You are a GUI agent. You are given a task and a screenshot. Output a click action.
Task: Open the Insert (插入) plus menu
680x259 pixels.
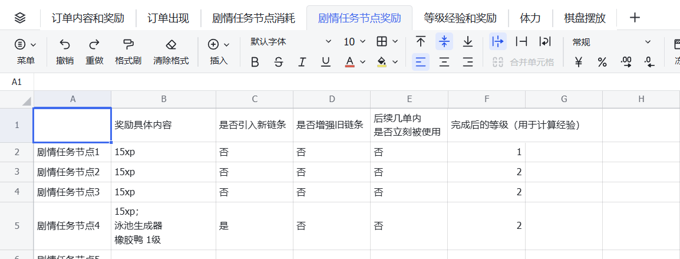(219, 52)
